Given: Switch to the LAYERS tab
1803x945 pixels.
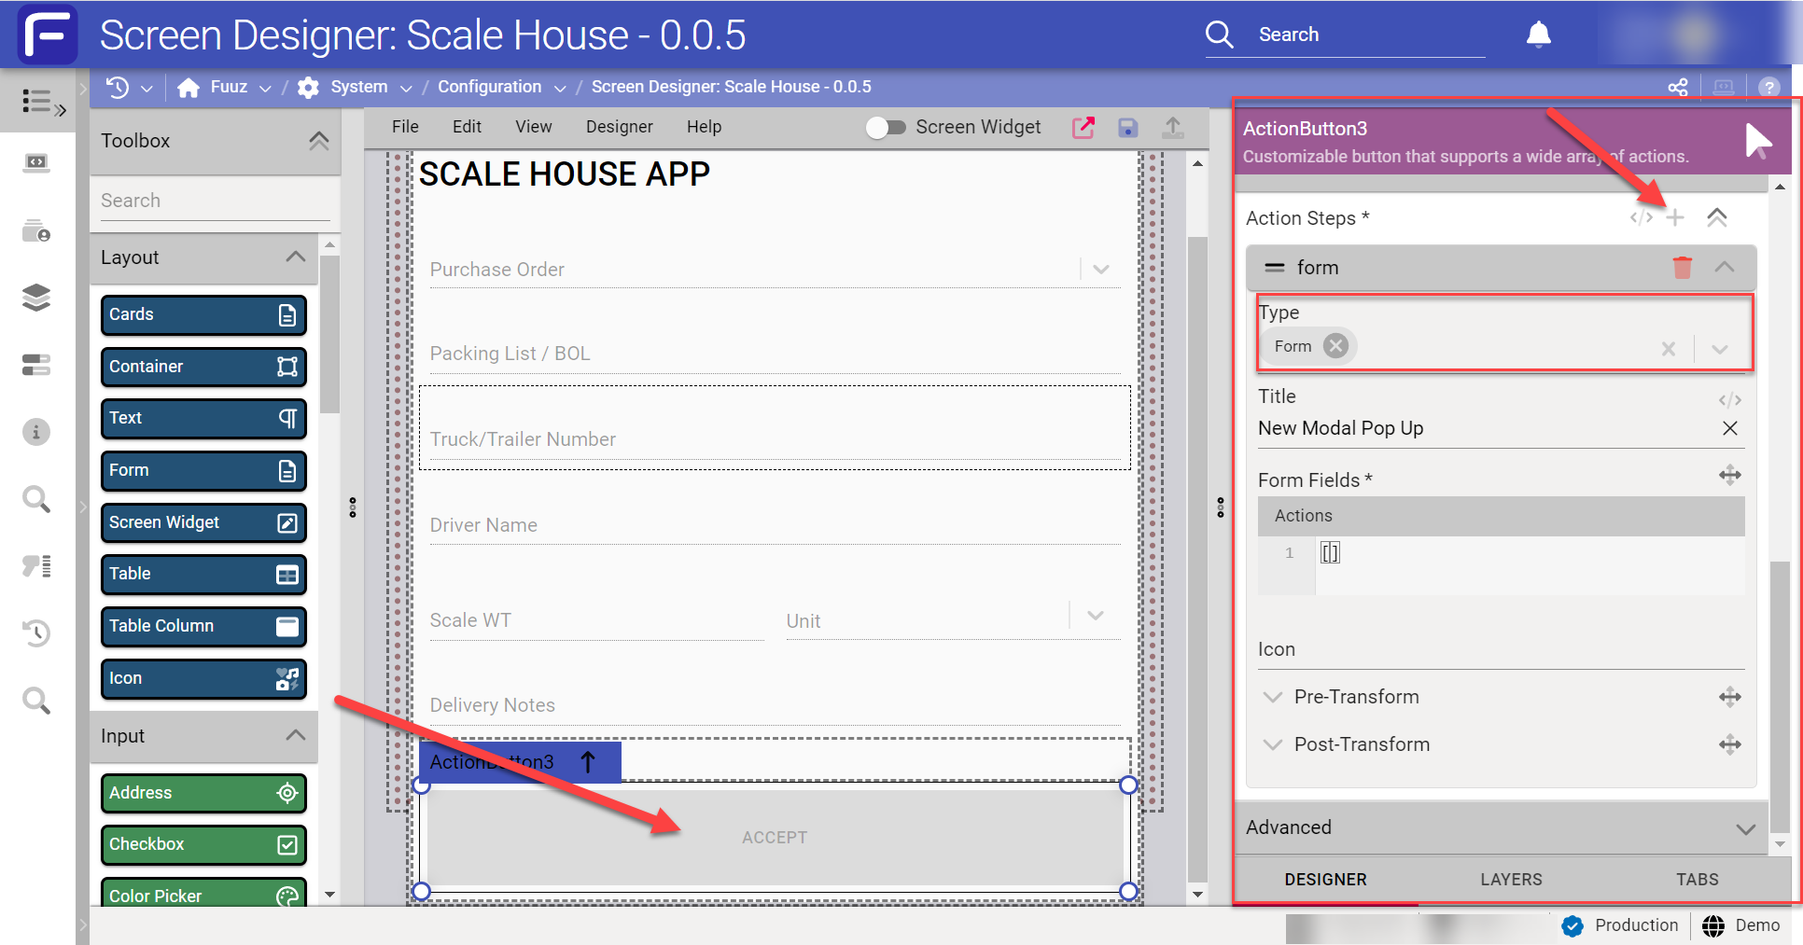Looking at the screenshot, I should point(1511,880).
